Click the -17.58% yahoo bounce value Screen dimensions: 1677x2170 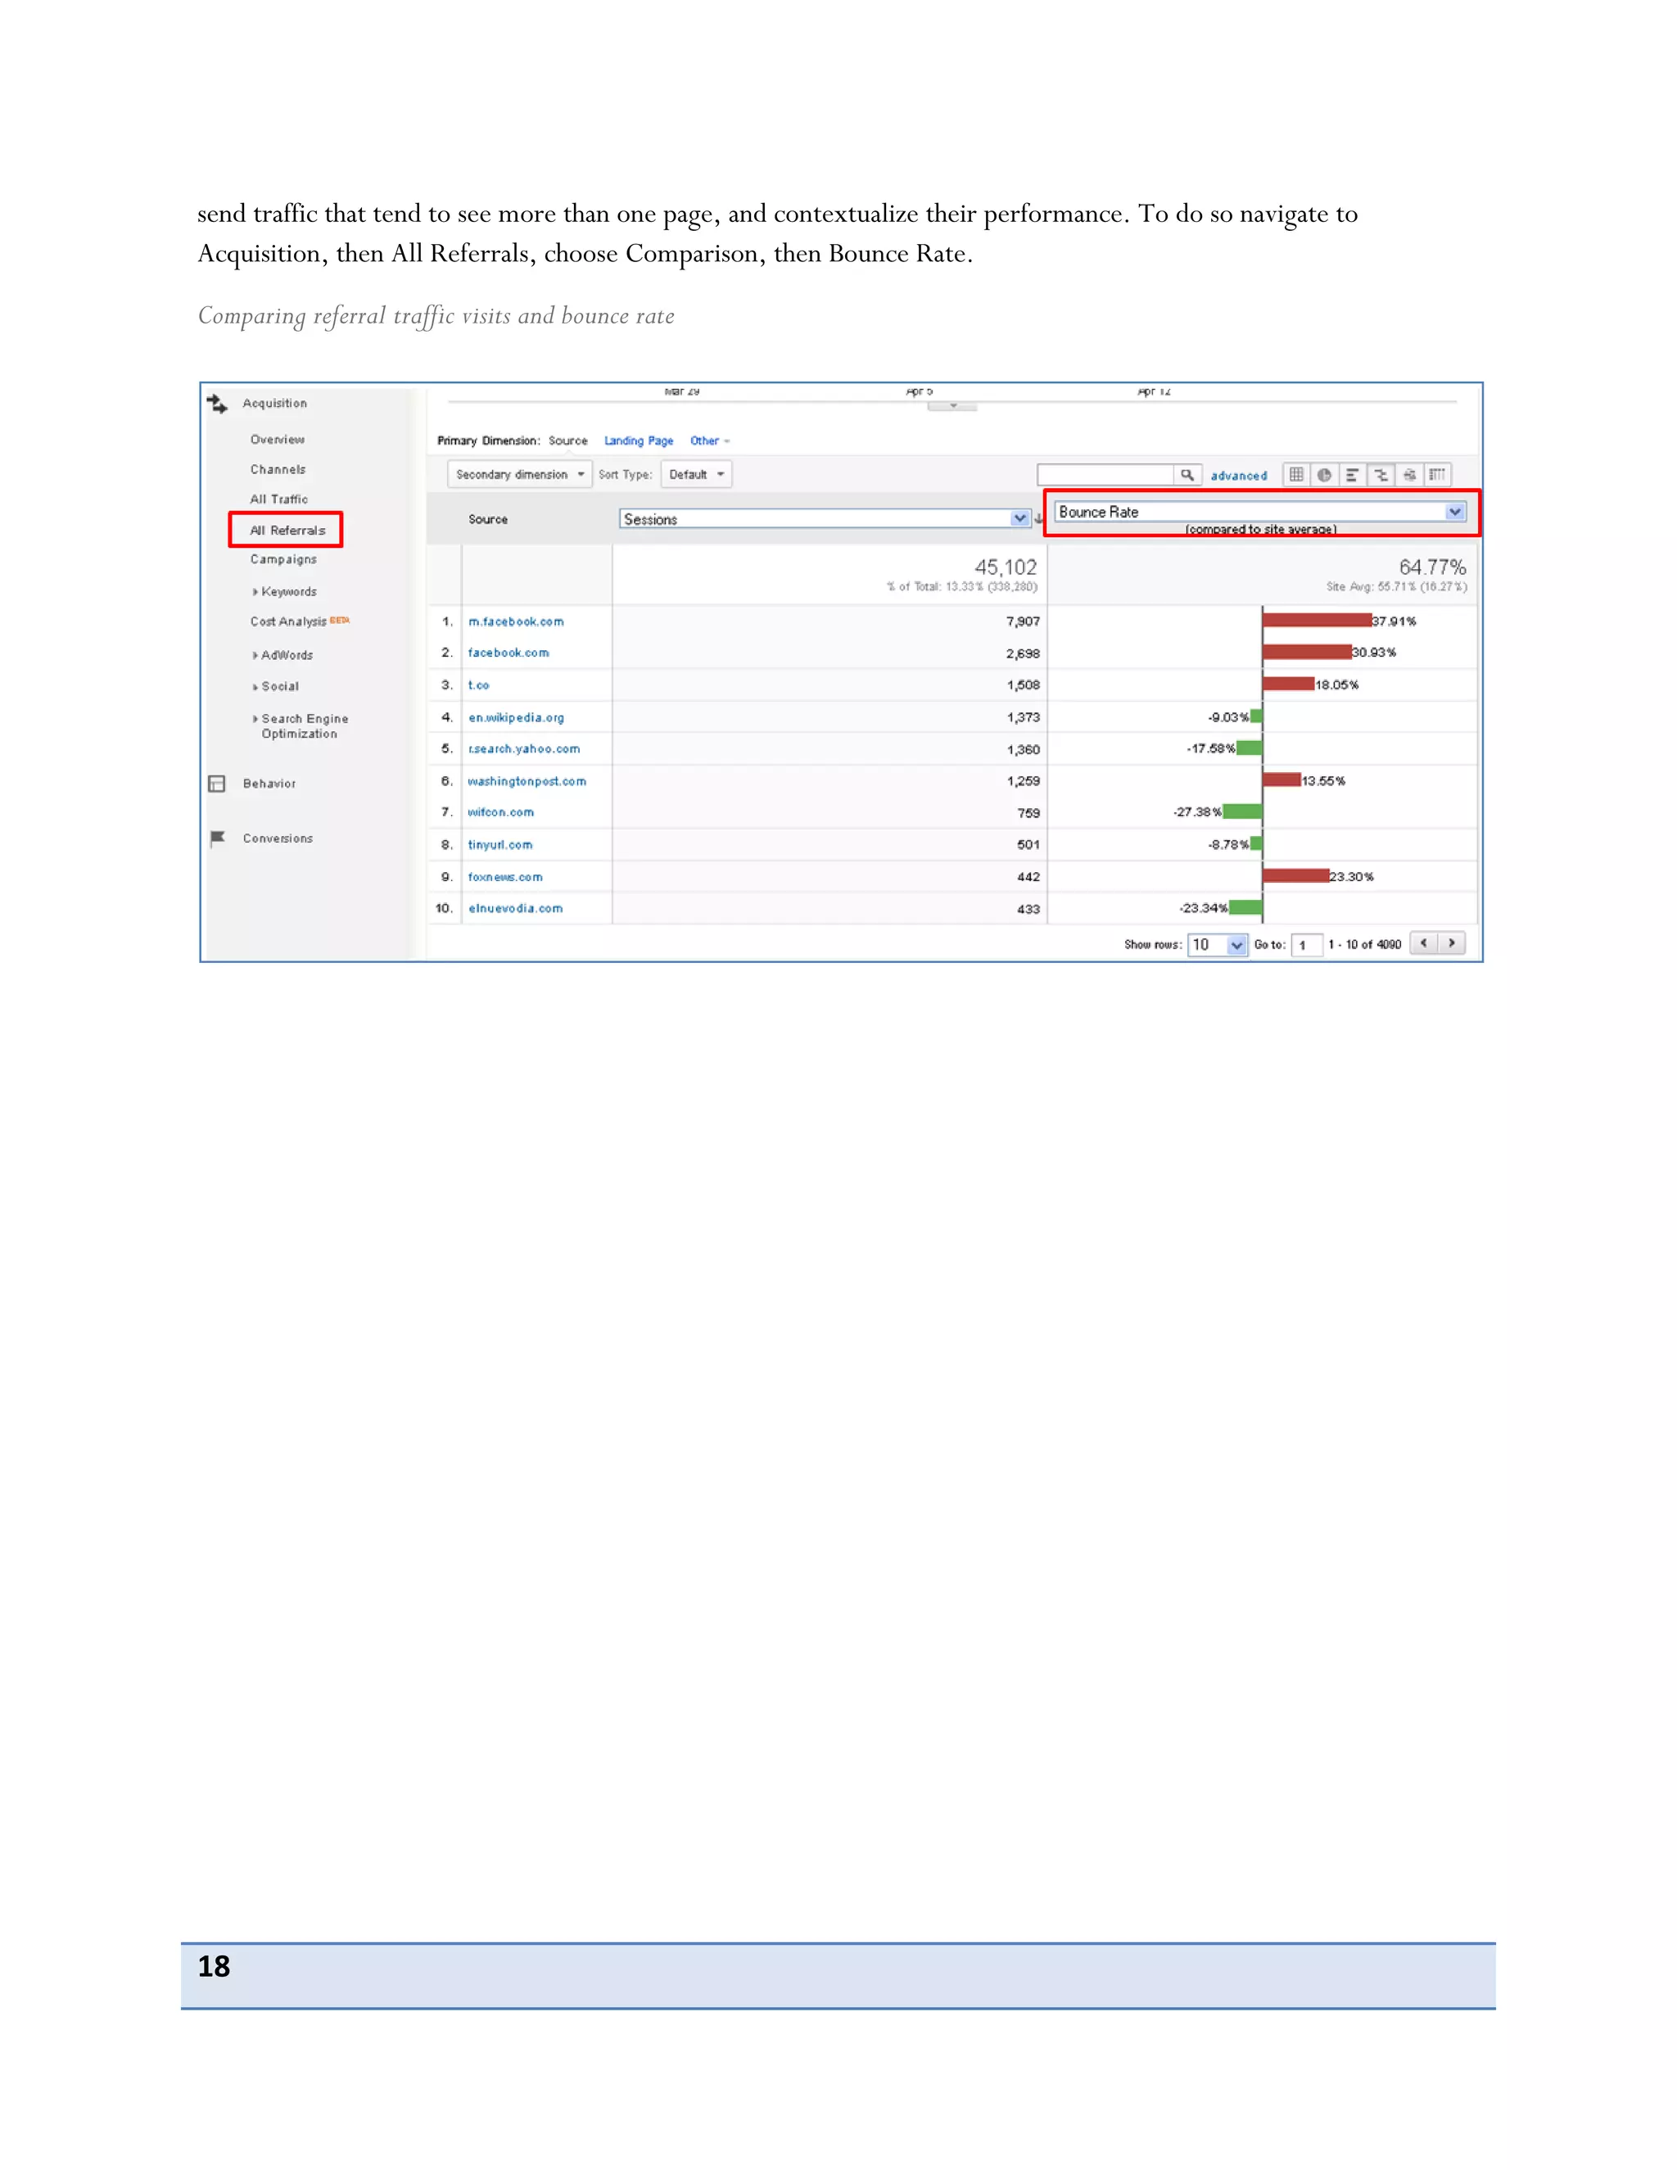(x=1211, y=748)
